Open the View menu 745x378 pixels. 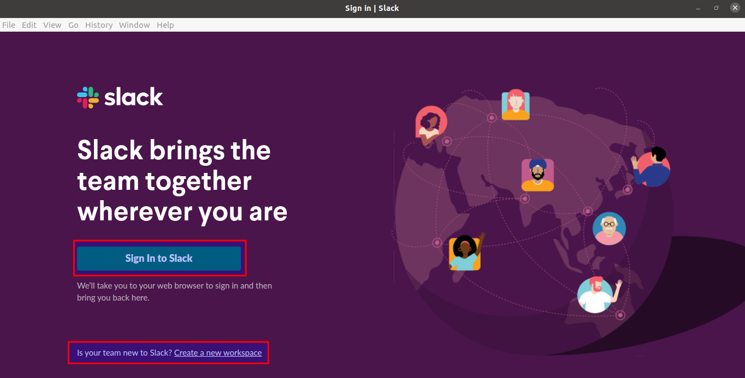click(x=52, y=25)
